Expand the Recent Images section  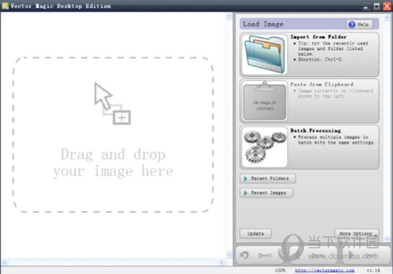(x=267, y=193)
